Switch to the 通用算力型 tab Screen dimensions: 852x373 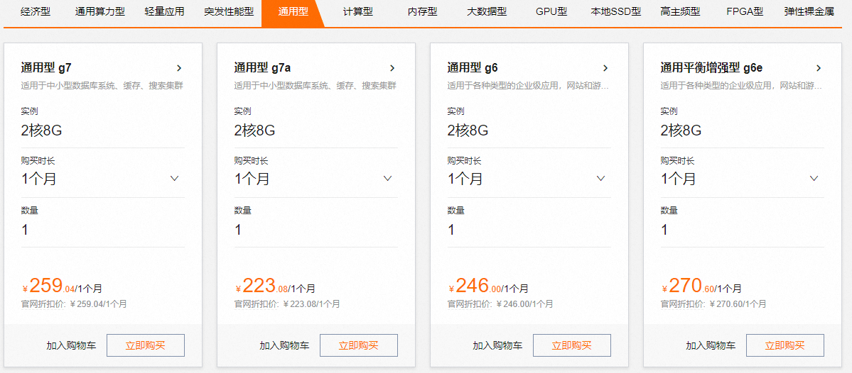[x=100, y=11]
